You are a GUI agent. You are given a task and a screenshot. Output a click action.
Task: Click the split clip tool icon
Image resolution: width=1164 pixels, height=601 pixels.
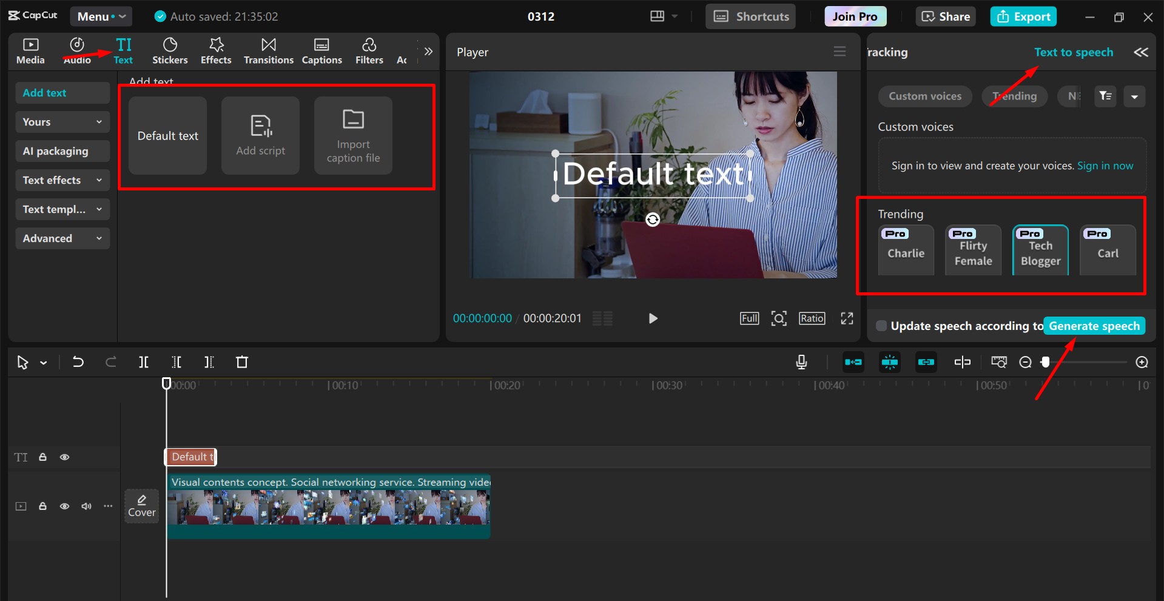[144, 362]
